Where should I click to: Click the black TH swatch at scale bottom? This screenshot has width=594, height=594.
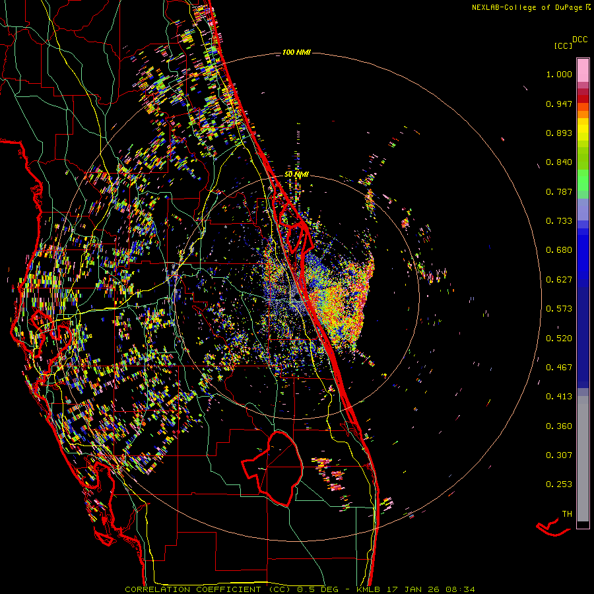(583, 525)
